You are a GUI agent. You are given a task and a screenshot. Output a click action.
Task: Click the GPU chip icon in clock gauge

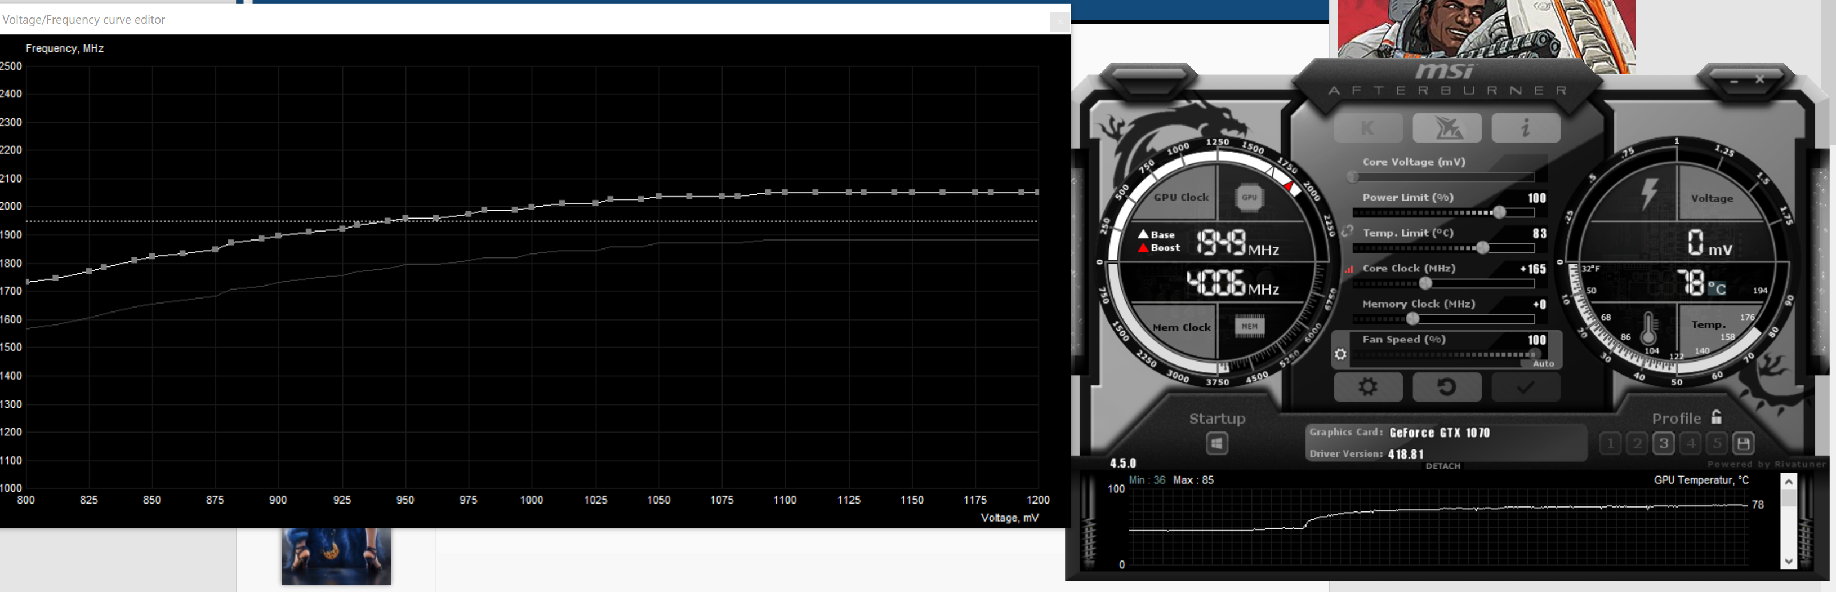(x=1249, y=198)
